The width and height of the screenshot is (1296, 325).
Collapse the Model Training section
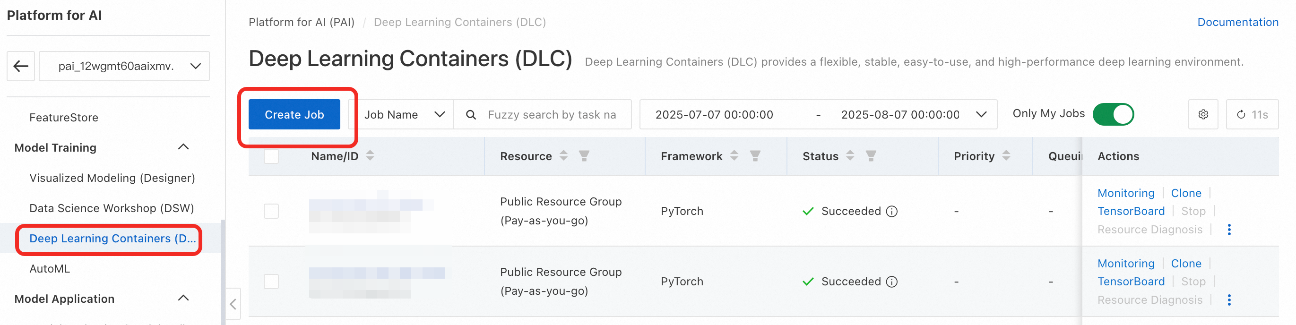tap(183, 147)
